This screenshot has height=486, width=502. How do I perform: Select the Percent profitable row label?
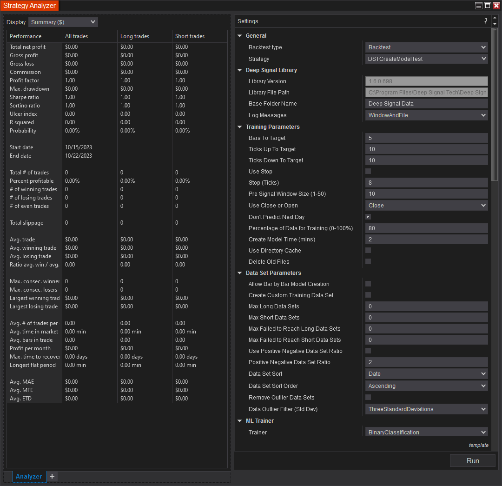pos(32,181)
